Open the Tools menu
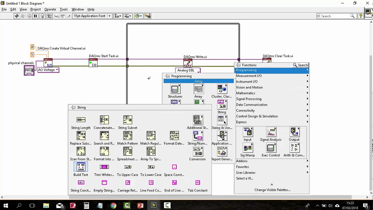The image size is (373, 210). click(x=64, y=9)
